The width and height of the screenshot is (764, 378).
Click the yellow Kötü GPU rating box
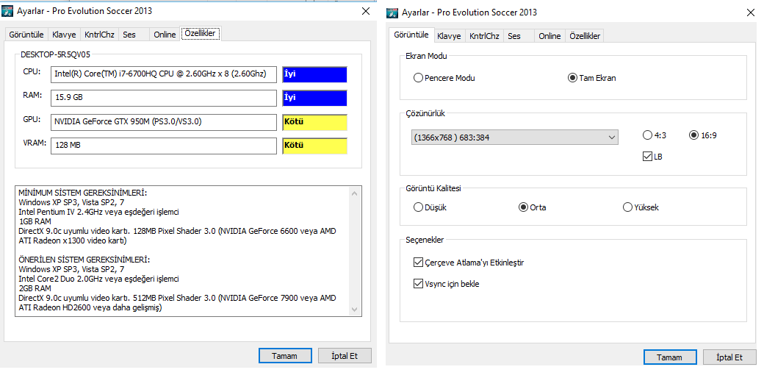point(314,123)
